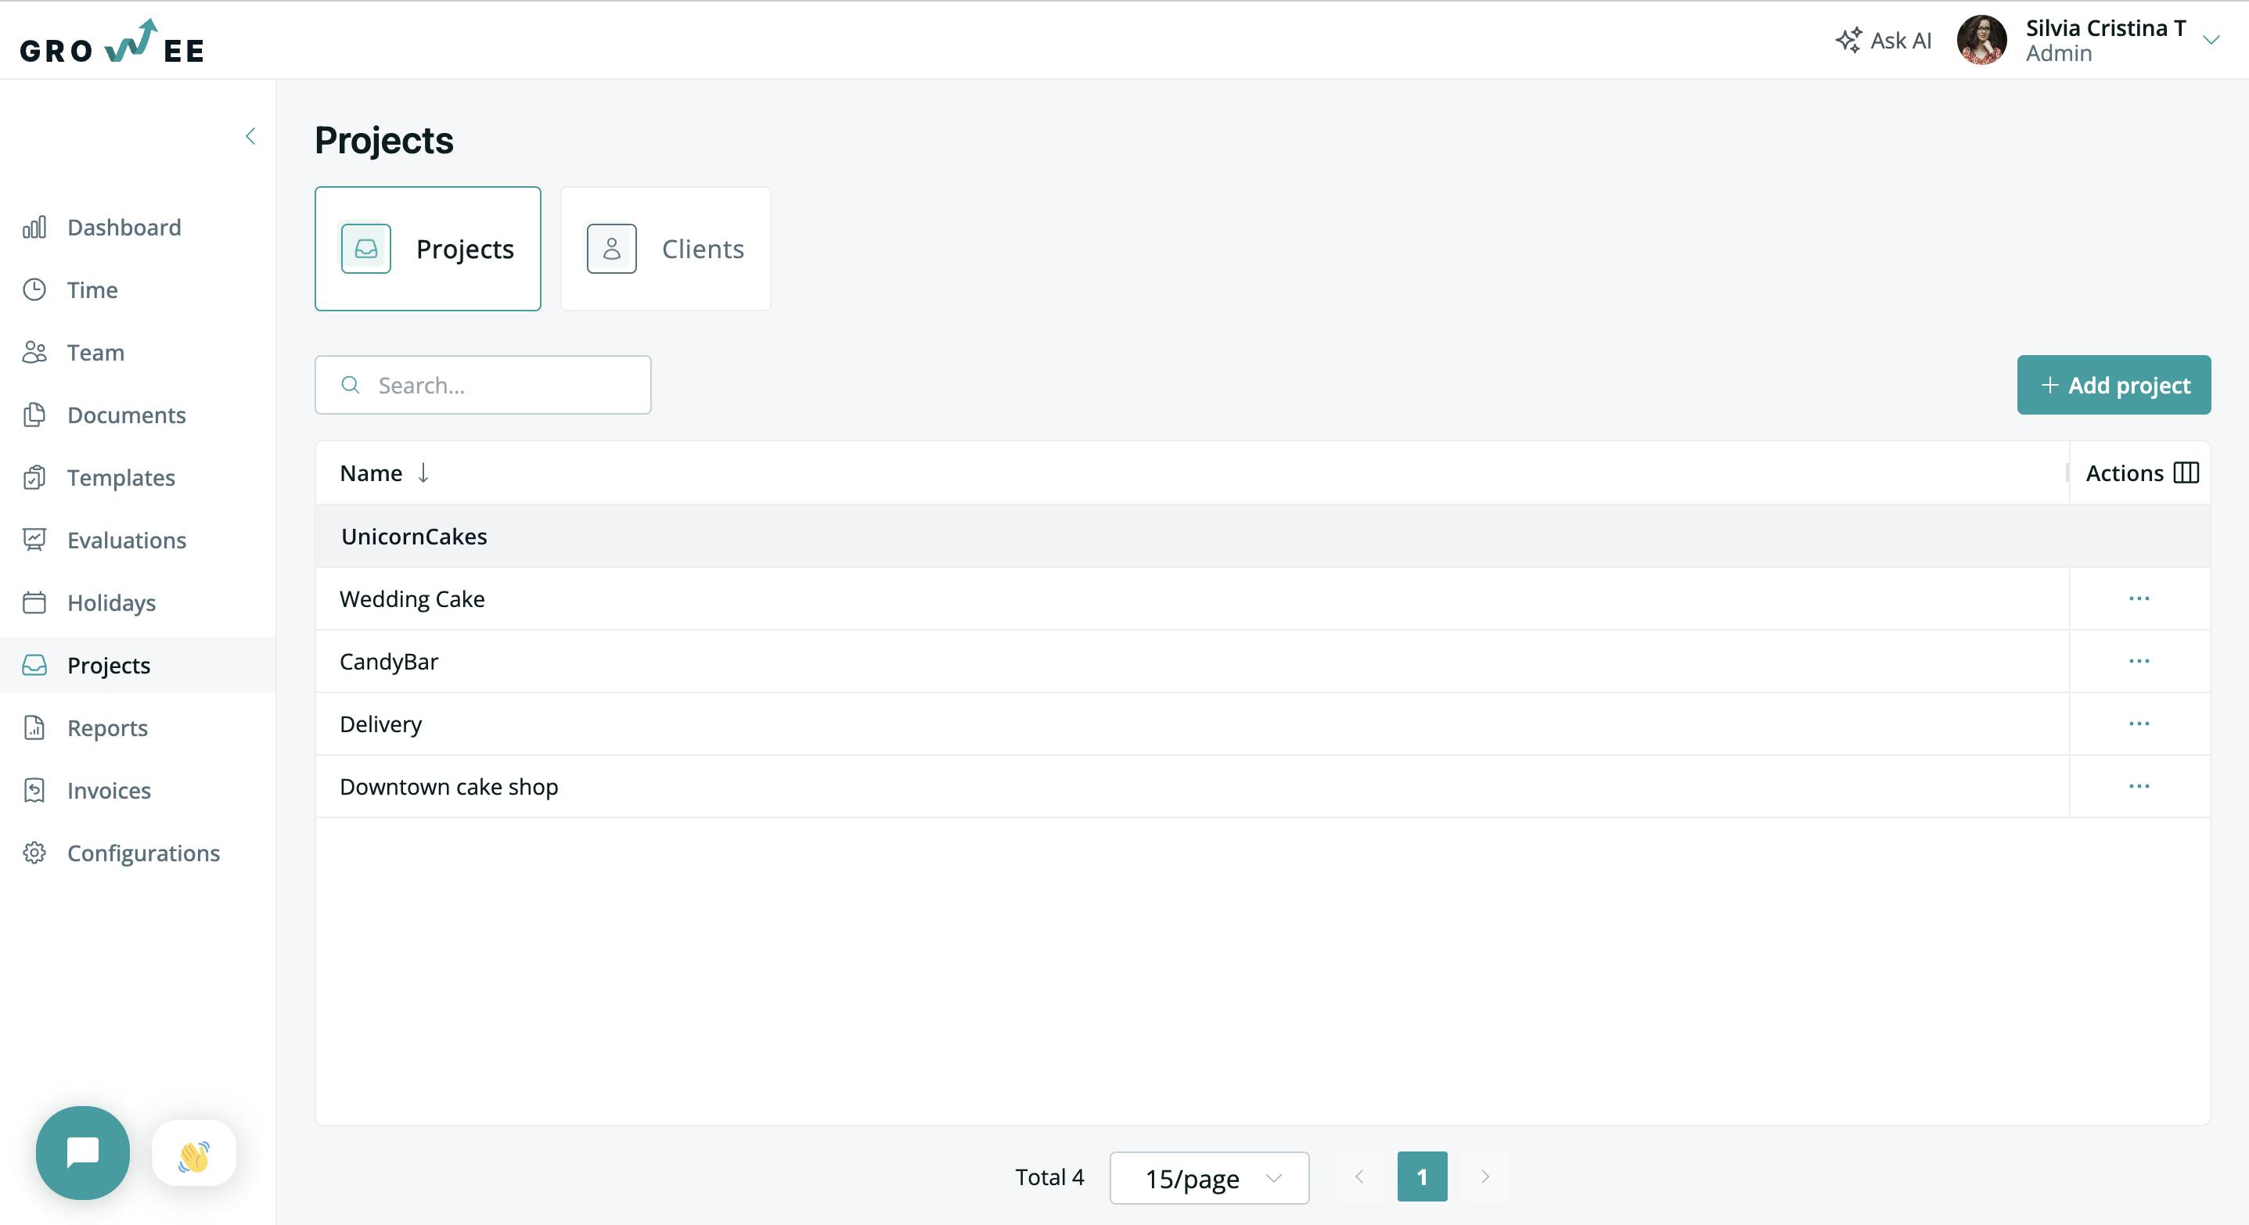2249x1225 pixels.
Task: Click the Team sidebar icon
Action: click(x=36, y=351)
